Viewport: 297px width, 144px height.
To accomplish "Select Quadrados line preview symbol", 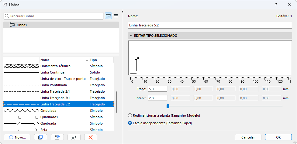I will (x=22, y=117).
